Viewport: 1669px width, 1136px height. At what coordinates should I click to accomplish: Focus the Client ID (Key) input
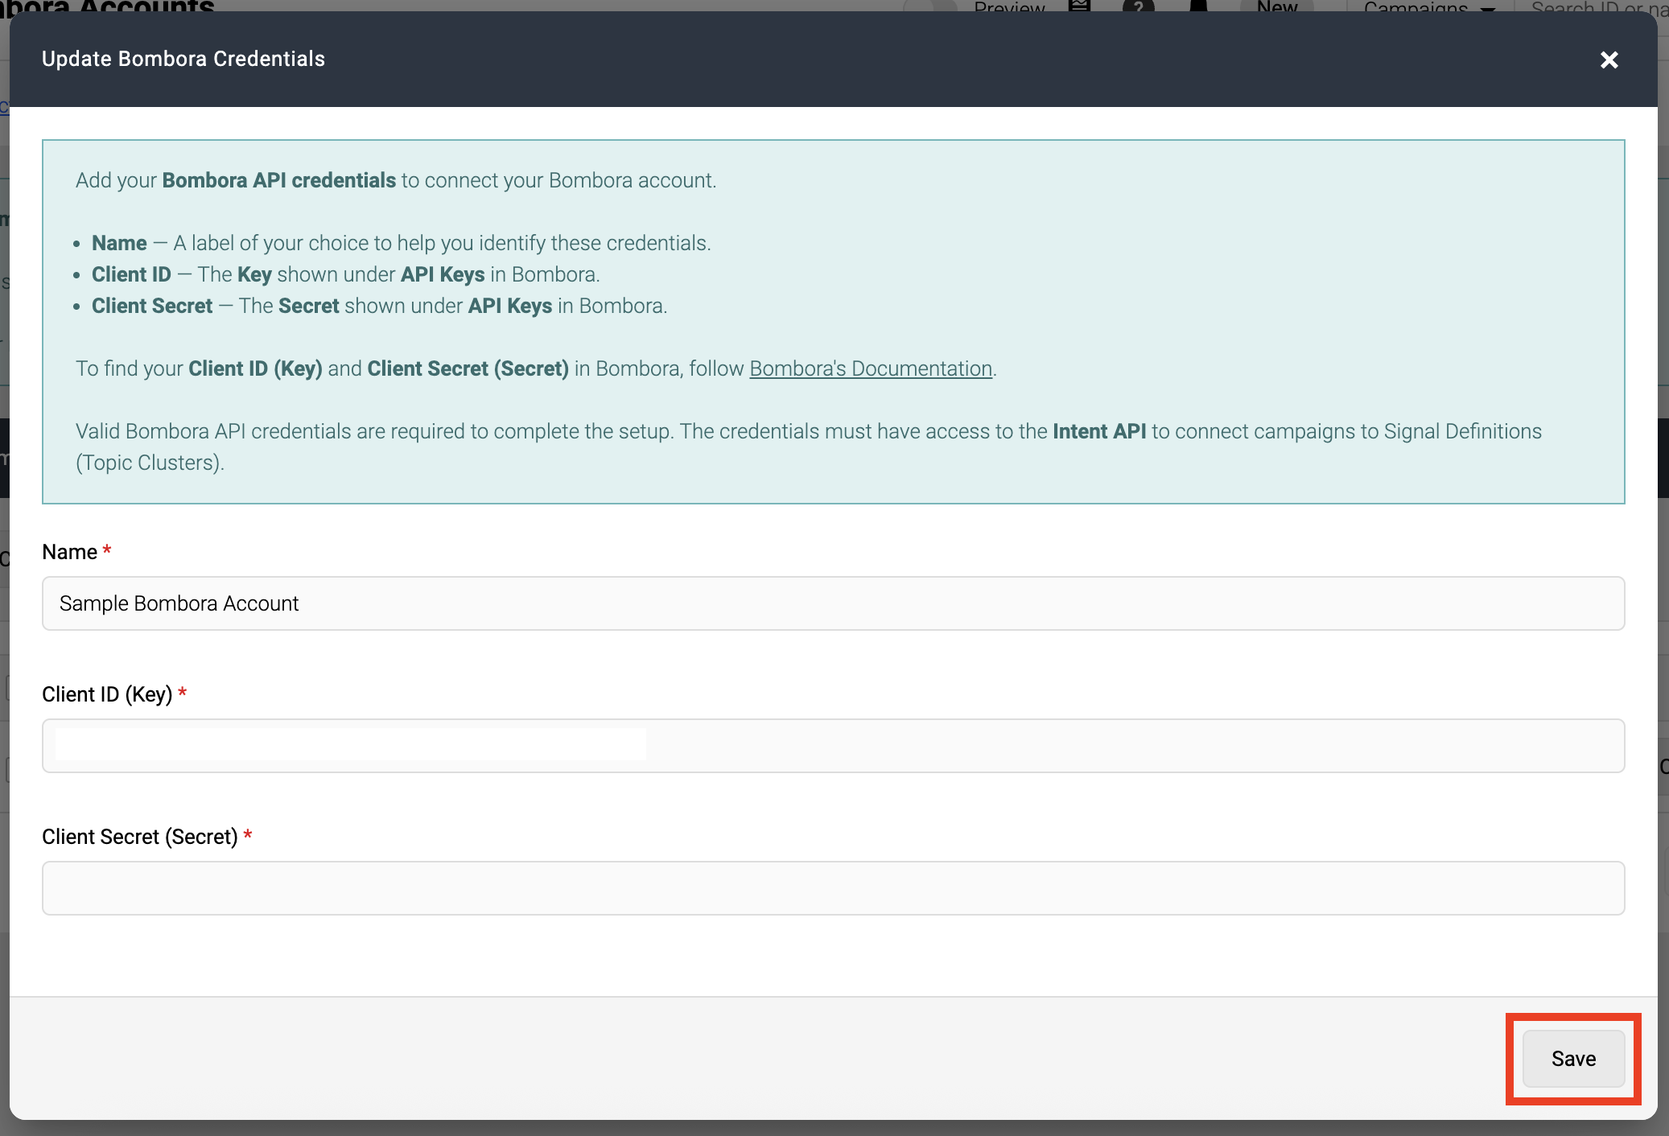pos(833,746)
